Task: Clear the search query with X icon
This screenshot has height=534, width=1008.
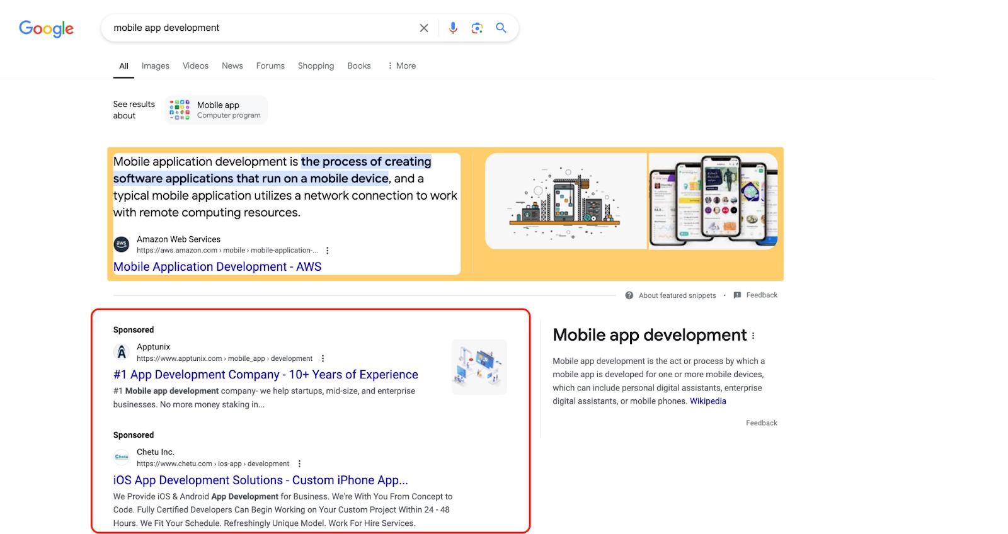Action: coord(424,28)
